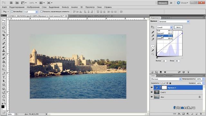The width and height of the screenshot is (206, 116).
Task: Select the Path Selection tool
Action: [x=4, y=81]
